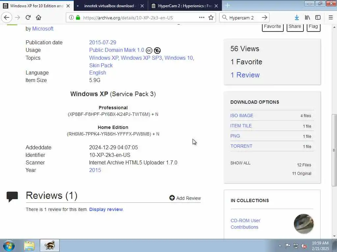Click the search magnifier icon

pyautogui.click(x=224, y=18)
